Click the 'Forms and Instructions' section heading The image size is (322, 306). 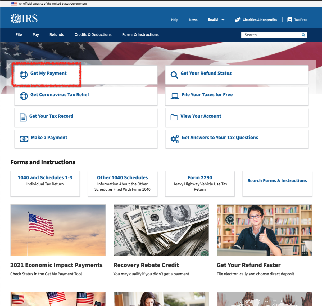click(x=43, y=162)
